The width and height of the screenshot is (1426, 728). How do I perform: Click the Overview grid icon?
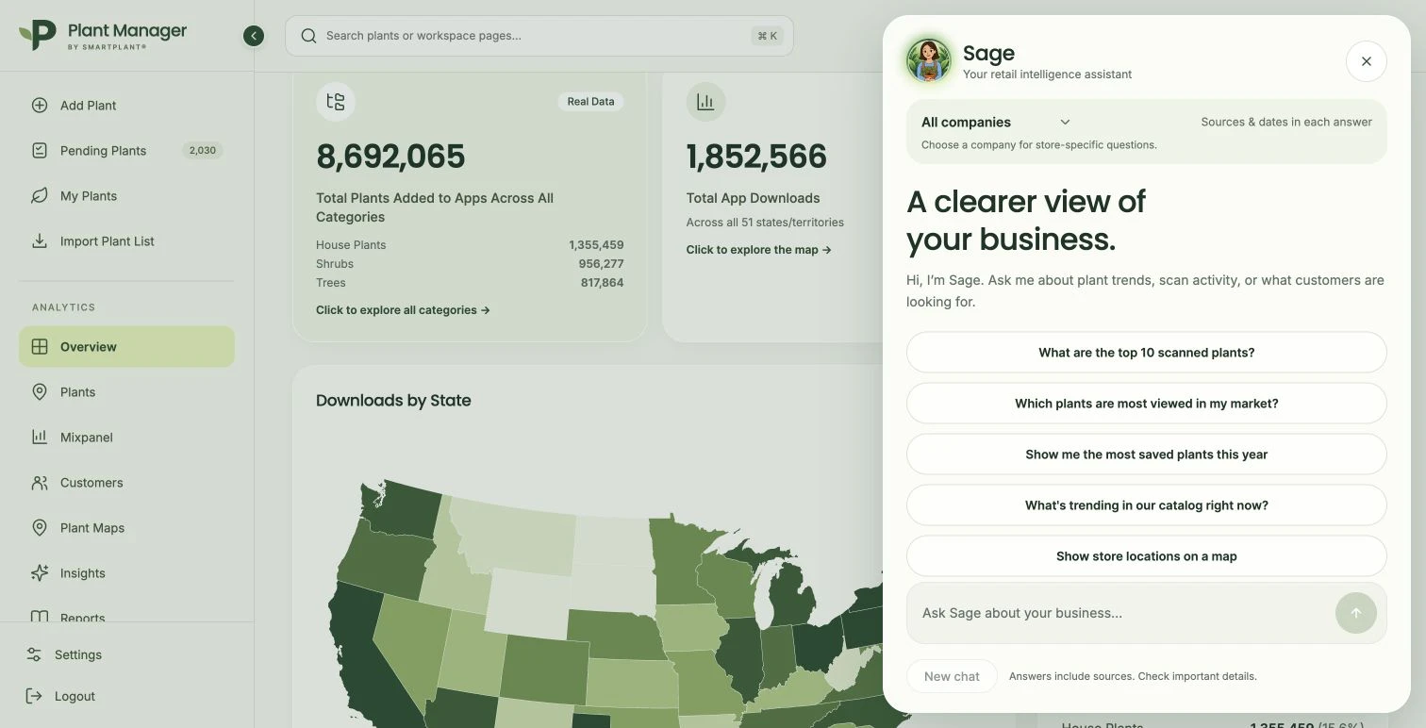(x=40, y=347)
